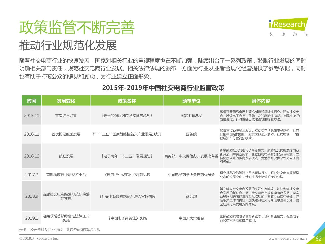Click the 首次纳入监管 cell

point(66,115)
